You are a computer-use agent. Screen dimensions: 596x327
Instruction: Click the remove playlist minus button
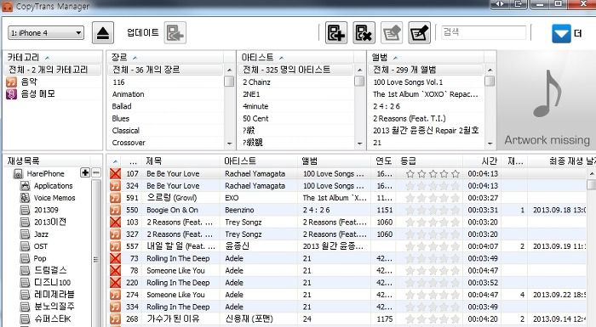point(96,173)
